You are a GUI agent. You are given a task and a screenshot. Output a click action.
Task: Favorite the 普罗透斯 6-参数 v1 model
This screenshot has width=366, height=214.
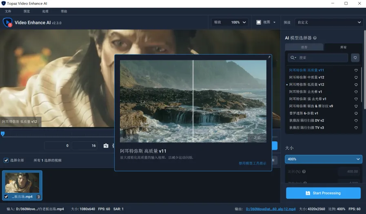click(356, 114)
